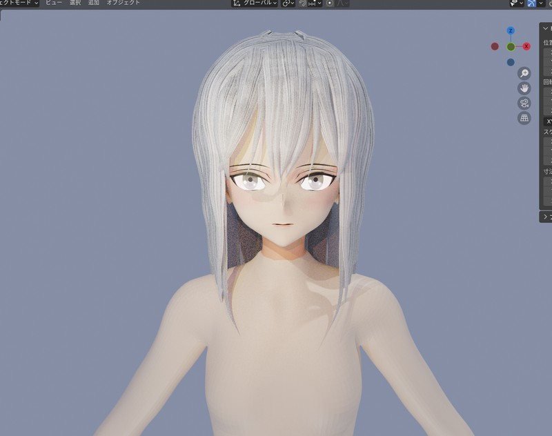Click the dark blue negative Z axis dot

tap(511, 62)
